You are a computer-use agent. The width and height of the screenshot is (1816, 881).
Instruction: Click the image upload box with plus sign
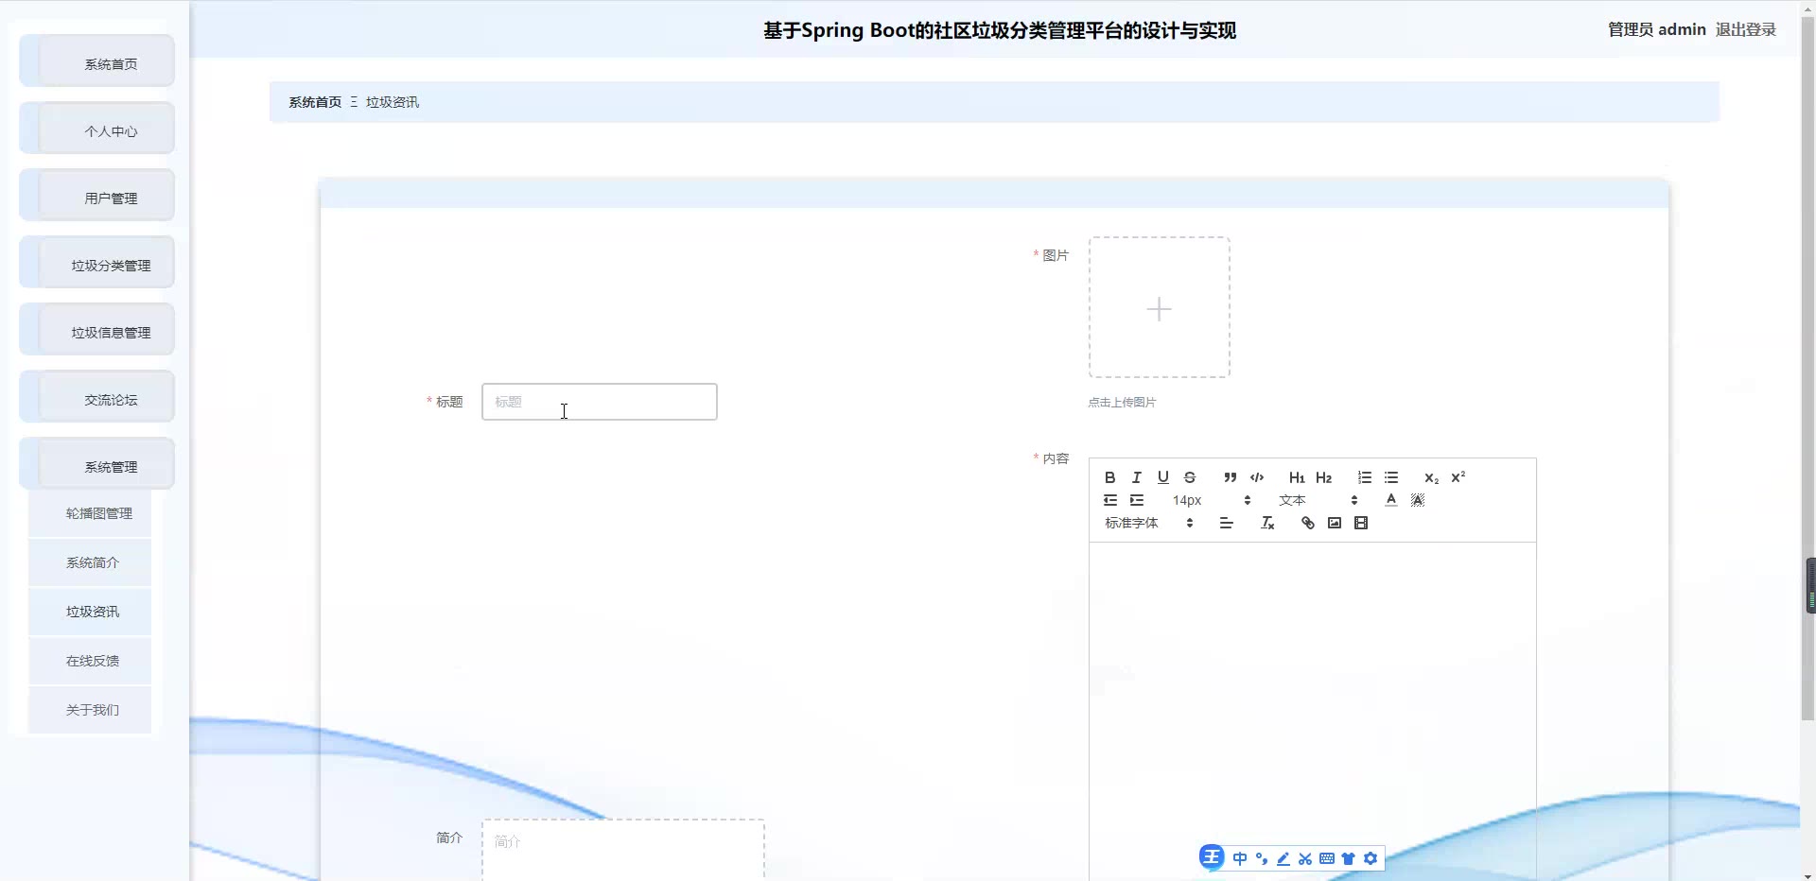click(x=1160, y=307)
